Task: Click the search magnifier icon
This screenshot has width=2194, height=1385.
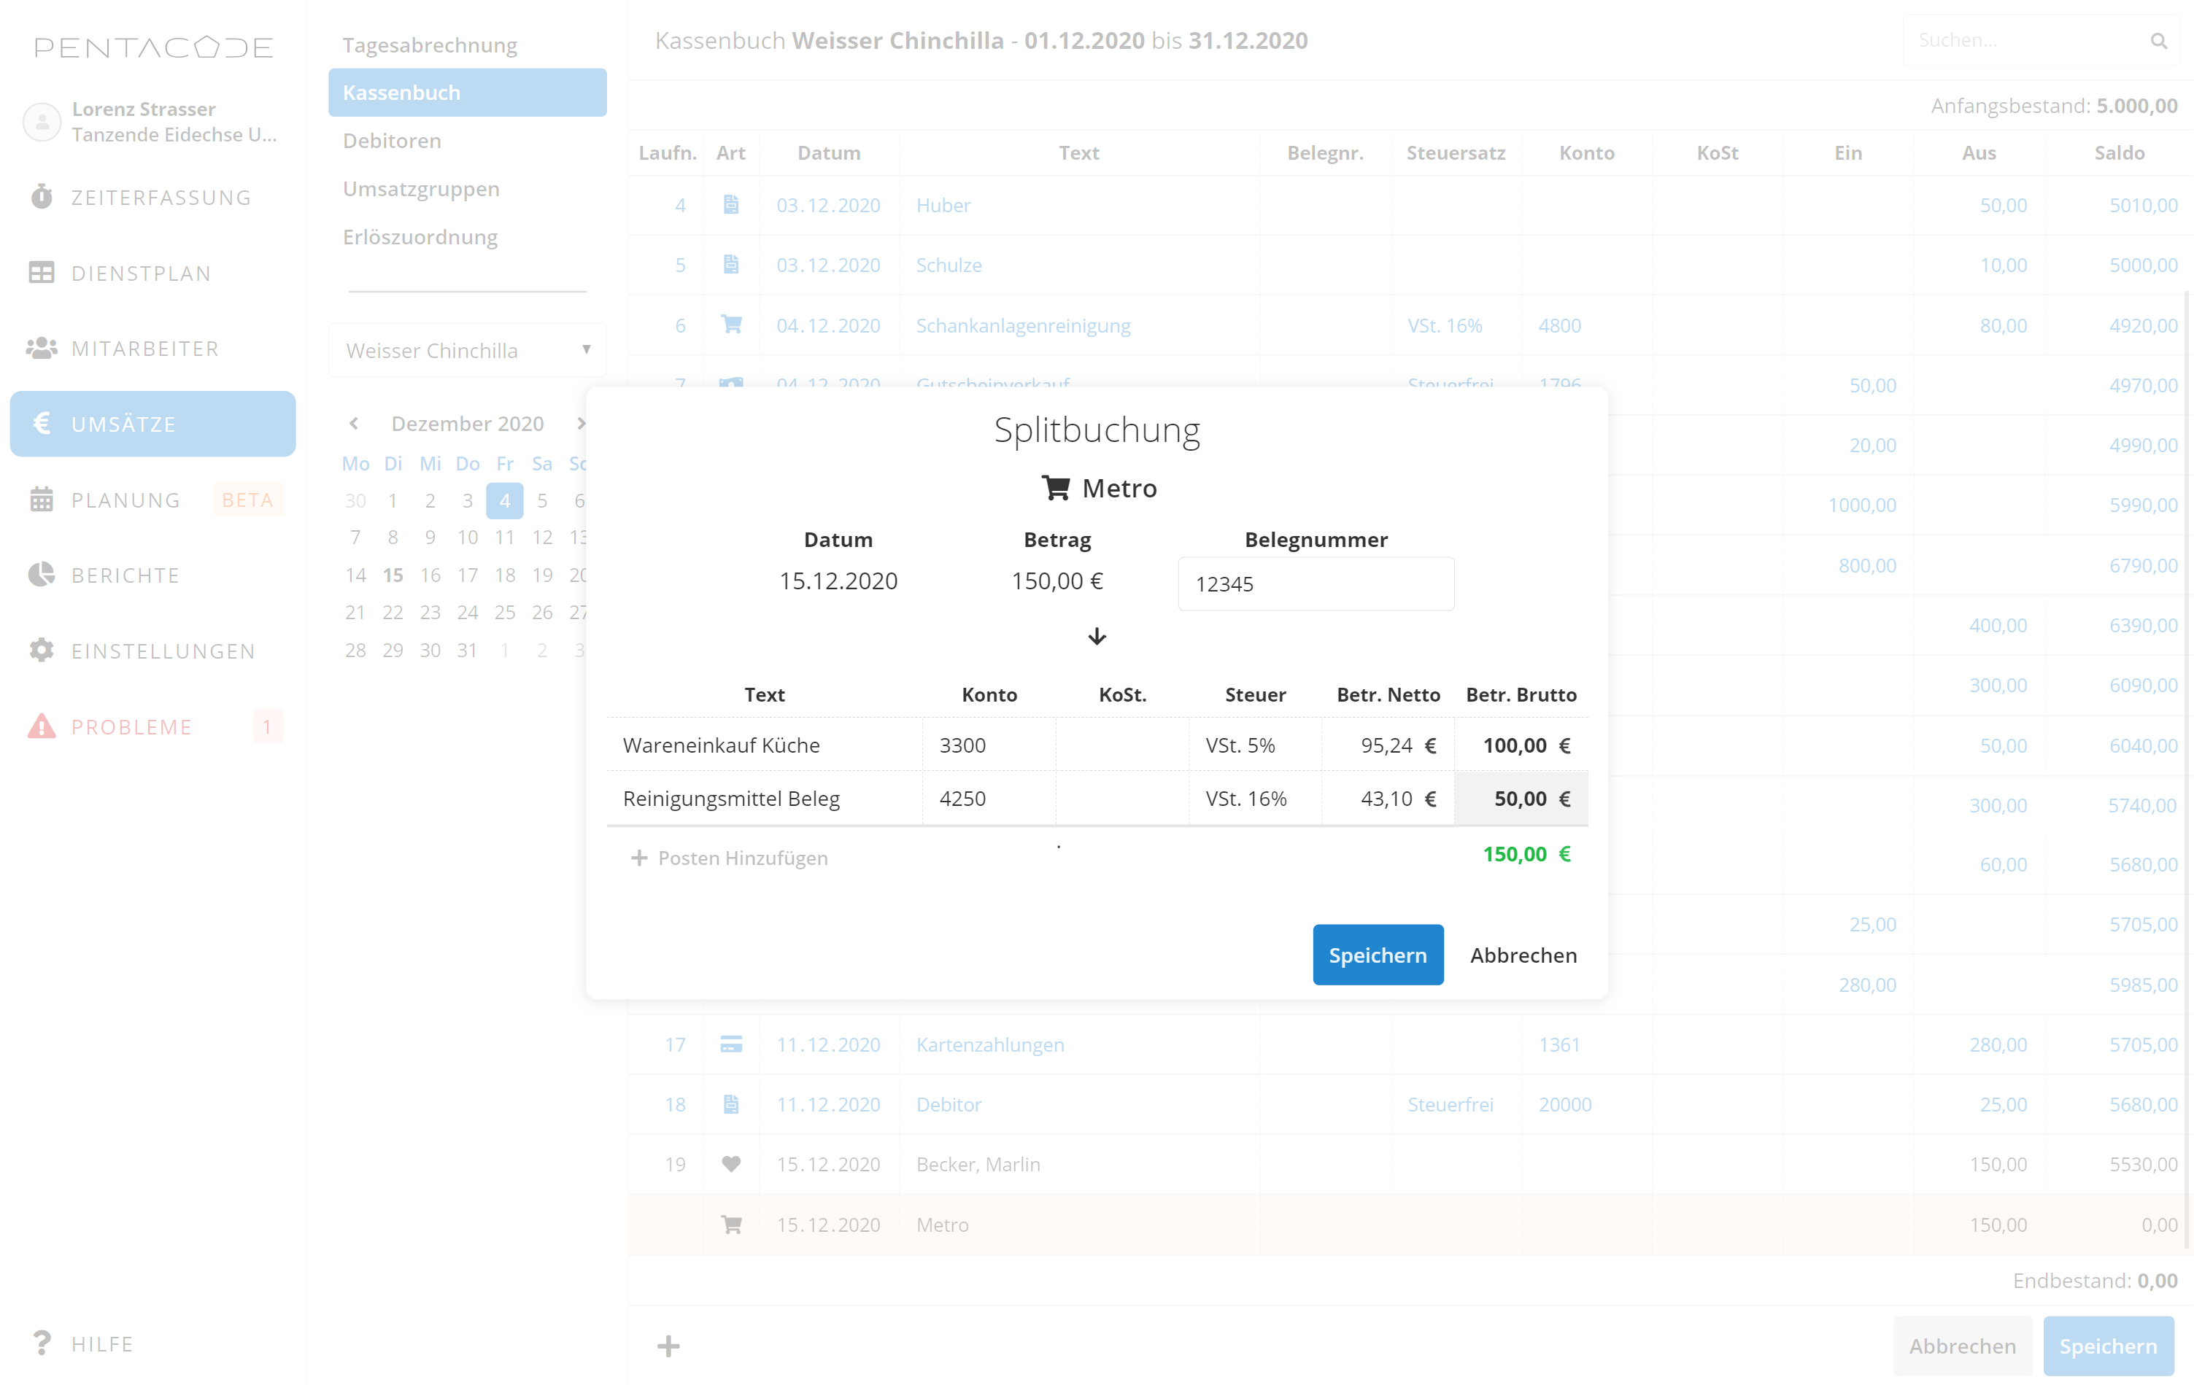Action: (x=2158, y=41)
